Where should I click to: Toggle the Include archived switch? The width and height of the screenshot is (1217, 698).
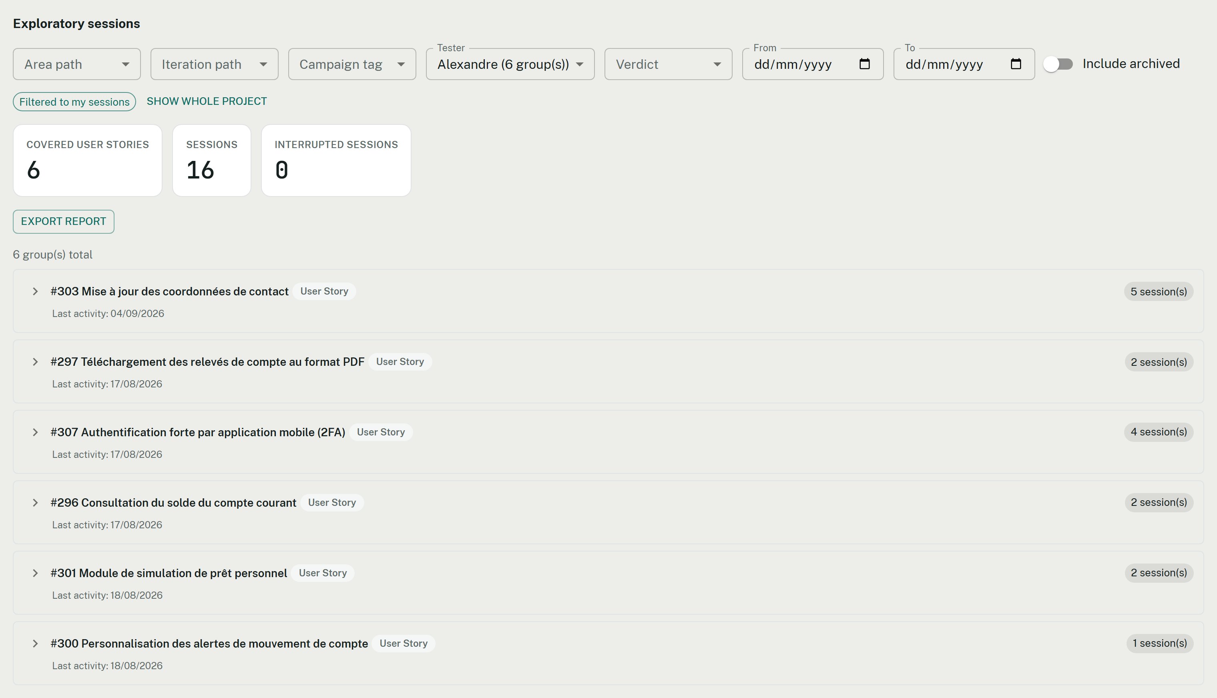click(x=1058, y=64)
